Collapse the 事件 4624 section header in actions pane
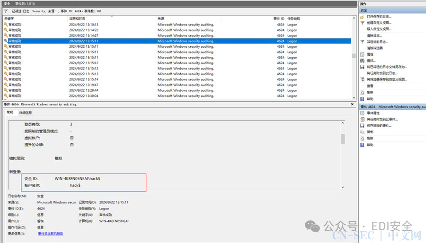426x243 pixels. click(392, 107)
